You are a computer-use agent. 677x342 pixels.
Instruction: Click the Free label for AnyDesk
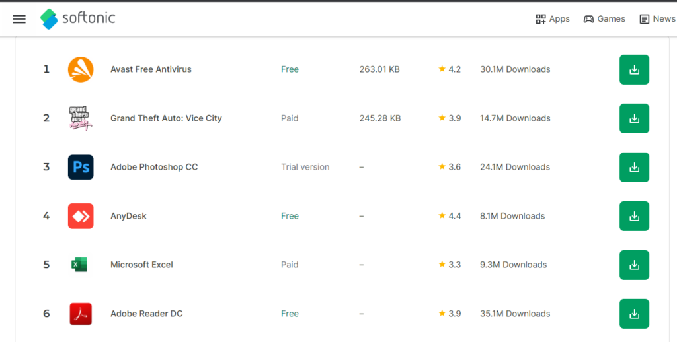click(290, 216)
